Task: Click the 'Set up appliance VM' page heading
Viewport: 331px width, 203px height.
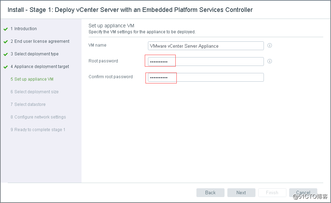Action: [x=111, y=26]
